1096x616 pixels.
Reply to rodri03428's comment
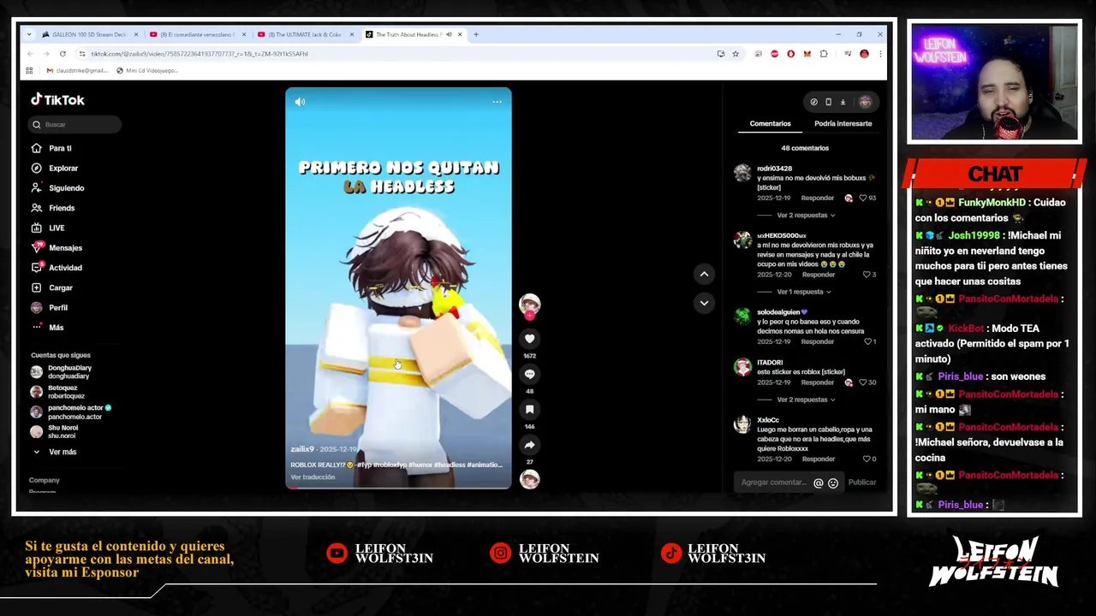coord(818,198)
